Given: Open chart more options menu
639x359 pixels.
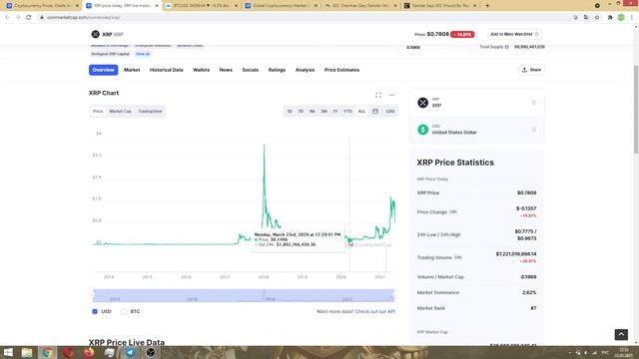Looking at the screenshot, I should [391, 95].
